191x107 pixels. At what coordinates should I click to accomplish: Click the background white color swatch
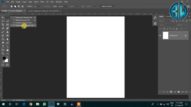[7, 61]
